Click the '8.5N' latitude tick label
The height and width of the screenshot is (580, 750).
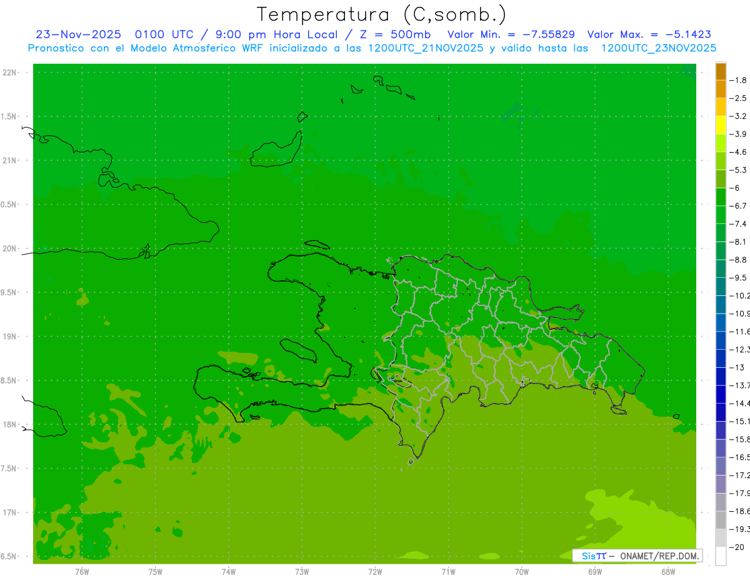(x=10, y=380)
